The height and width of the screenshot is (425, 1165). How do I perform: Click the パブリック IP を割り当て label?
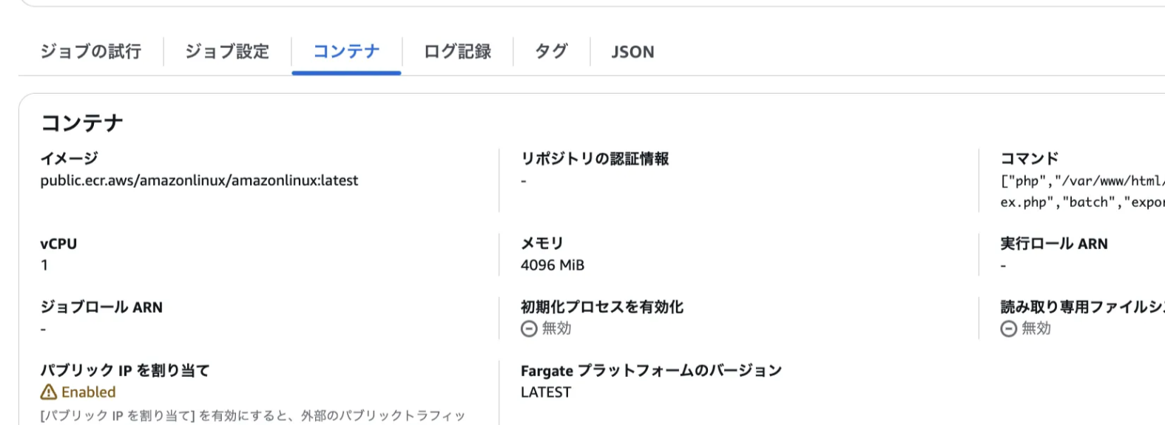[125, 370]
